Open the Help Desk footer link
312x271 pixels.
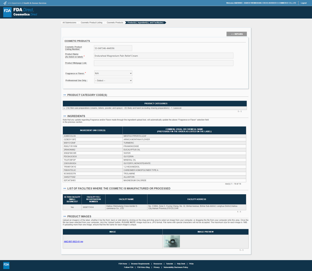pos(181,264)
